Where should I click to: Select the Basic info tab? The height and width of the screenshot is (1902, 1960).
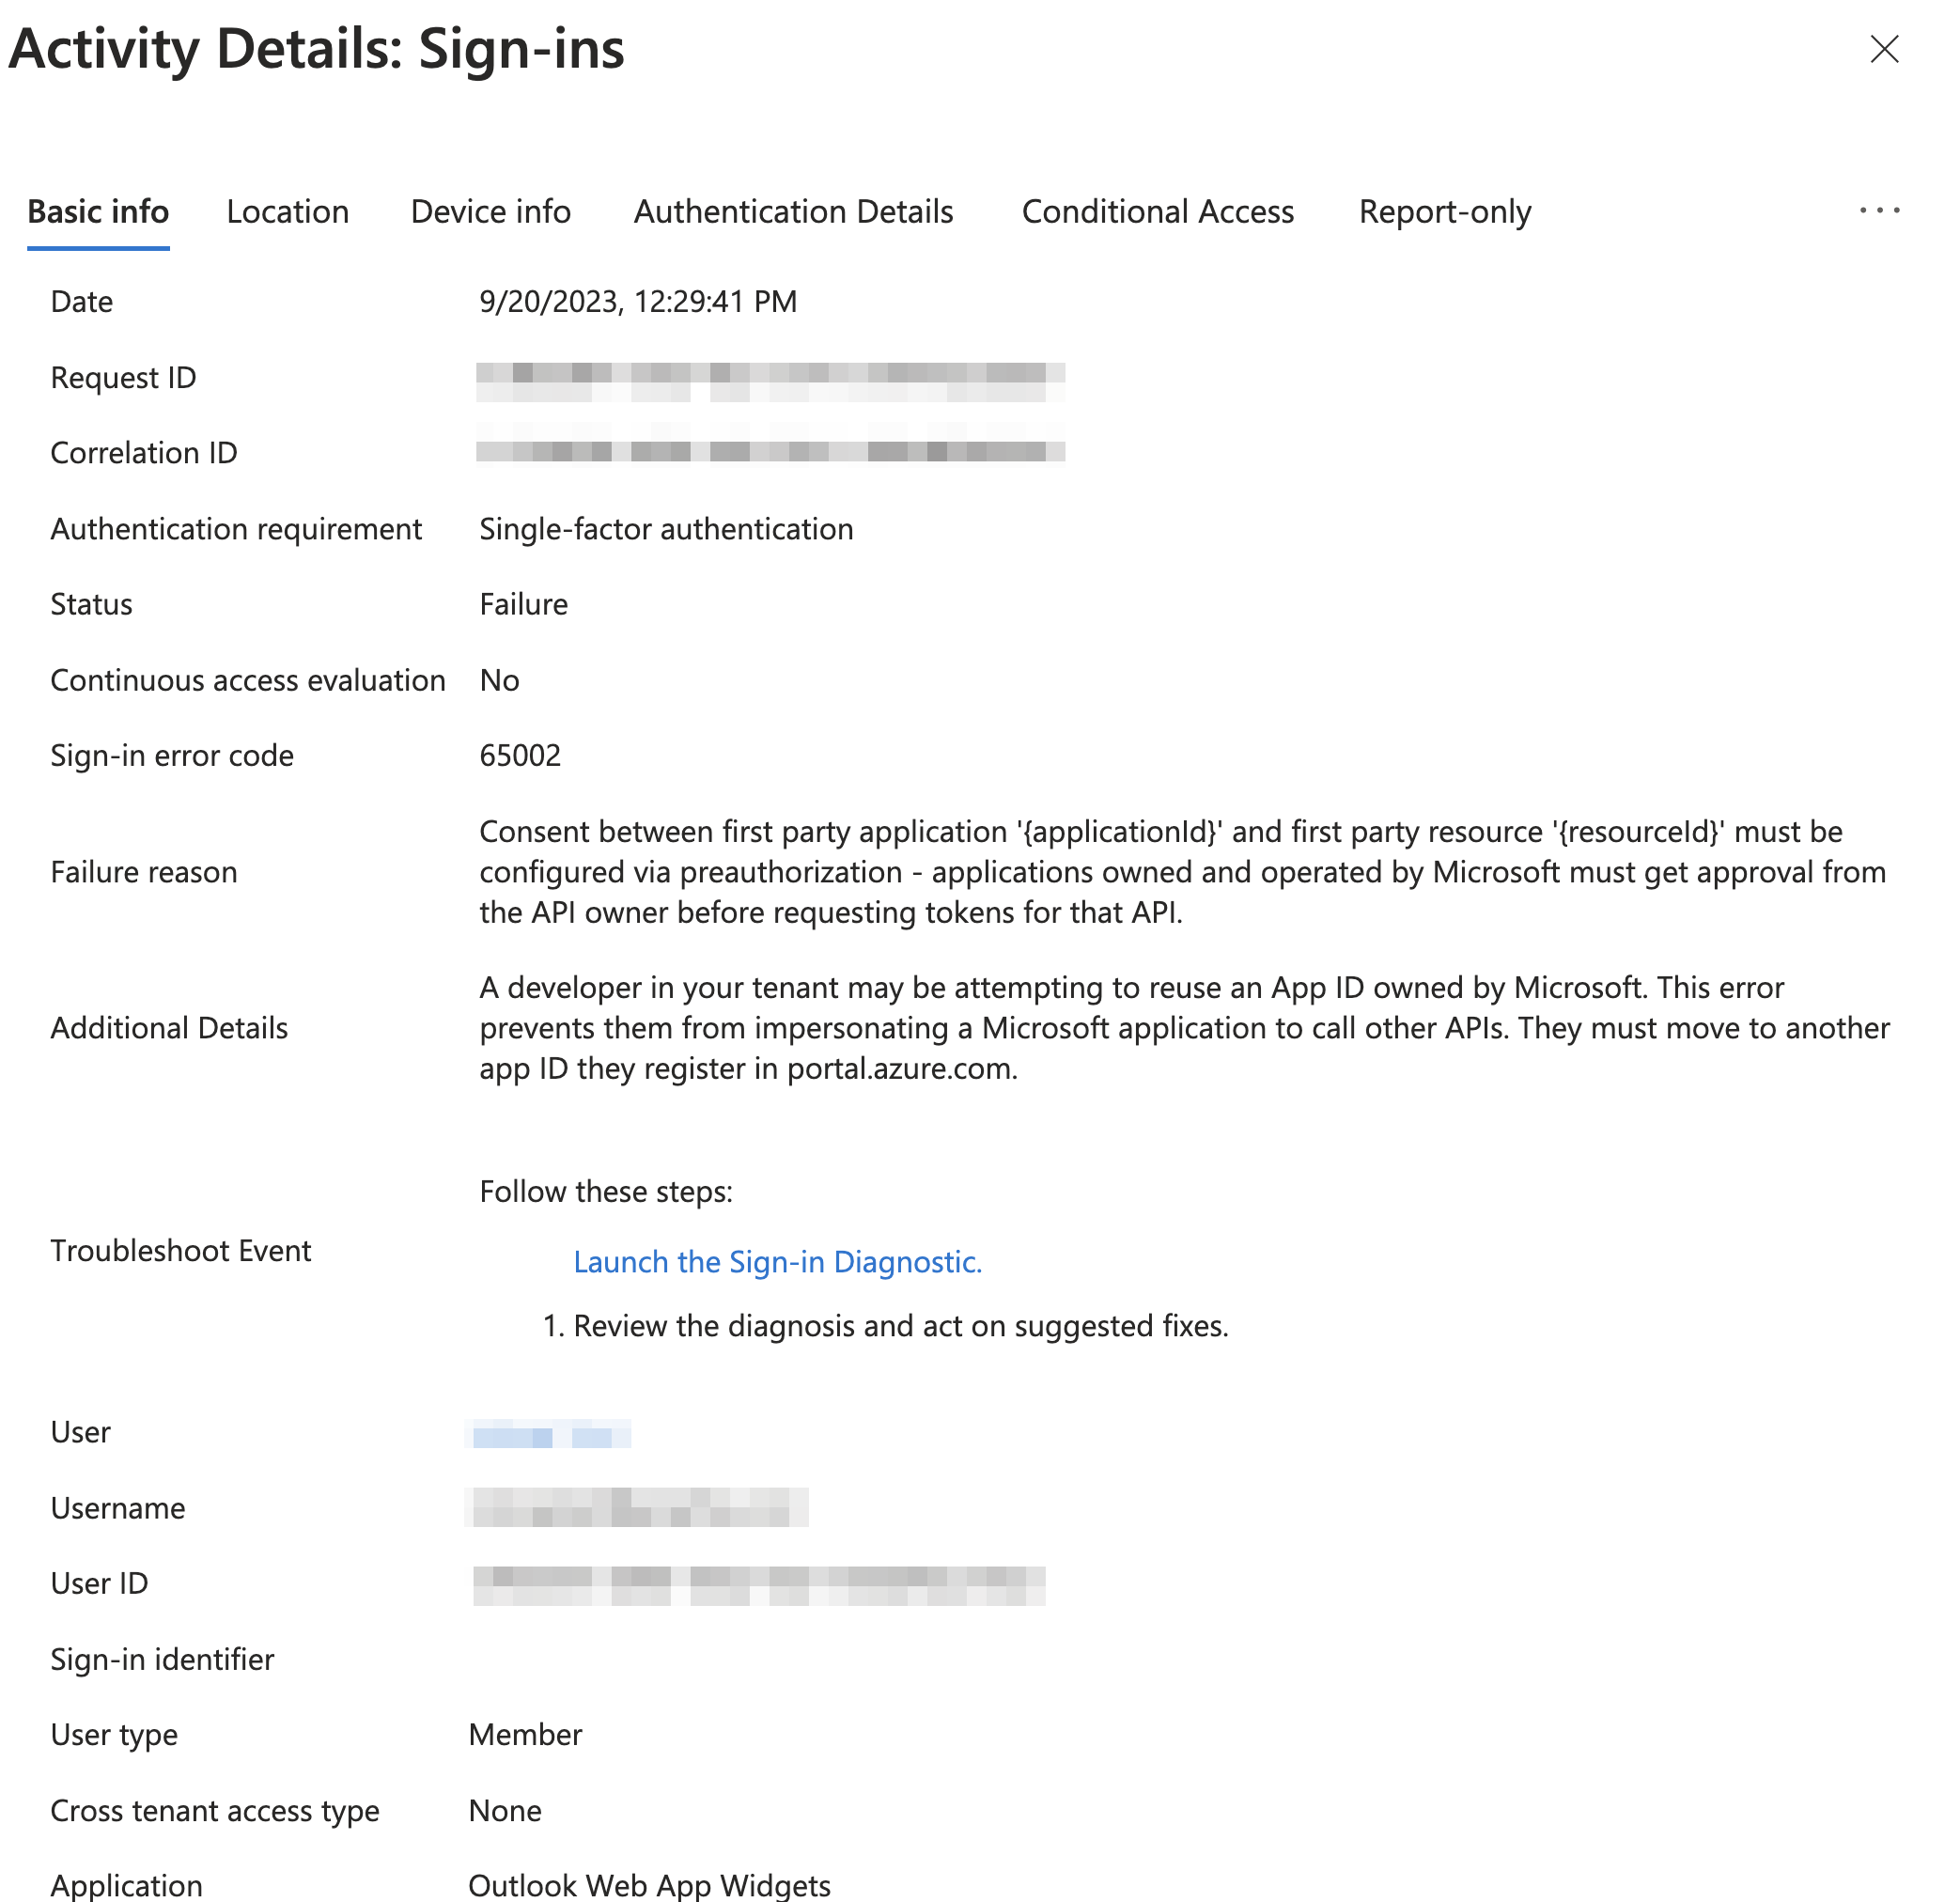(98, 211)
